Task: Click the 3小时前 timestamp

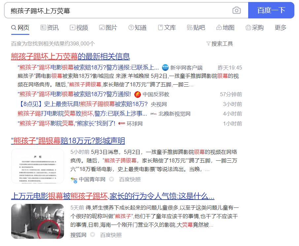Action: coord(232,104)
